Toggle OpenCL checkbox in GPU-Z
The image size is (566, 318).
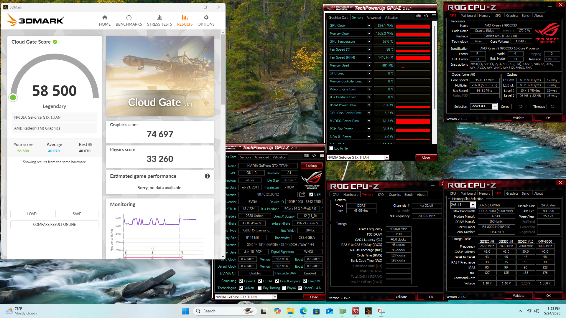click(x=241, y=281)
